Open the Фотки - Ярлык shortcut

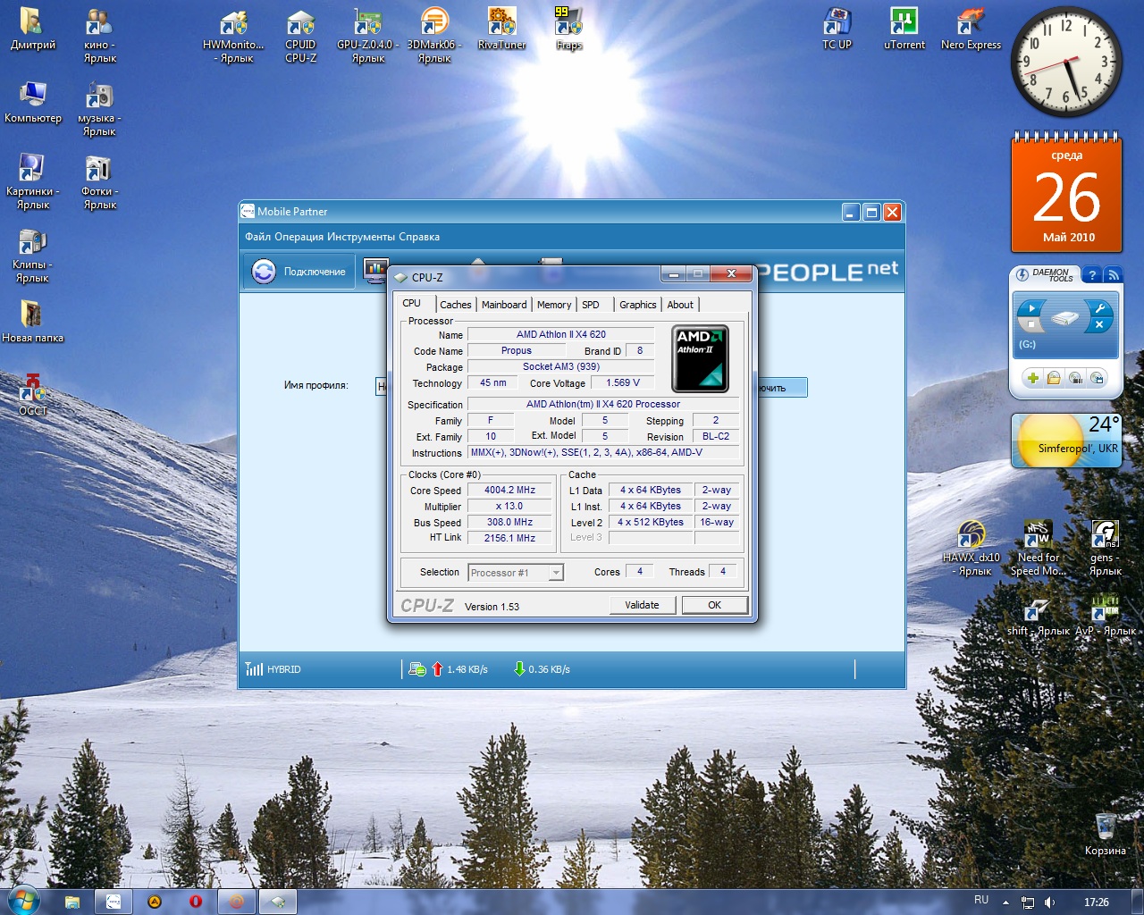[x=99, y=182]
